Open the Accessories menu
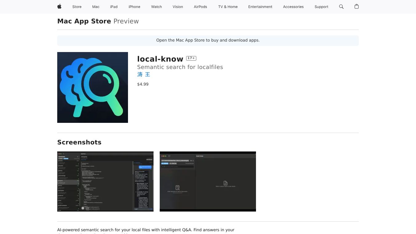The width and height of the screenshot is (416, 234). pyautogui.click(x=293, y=7)
